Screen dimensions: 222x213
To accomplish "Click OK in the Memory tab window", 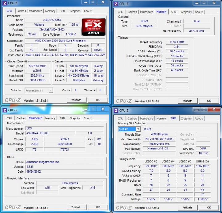I will point(209,101).
